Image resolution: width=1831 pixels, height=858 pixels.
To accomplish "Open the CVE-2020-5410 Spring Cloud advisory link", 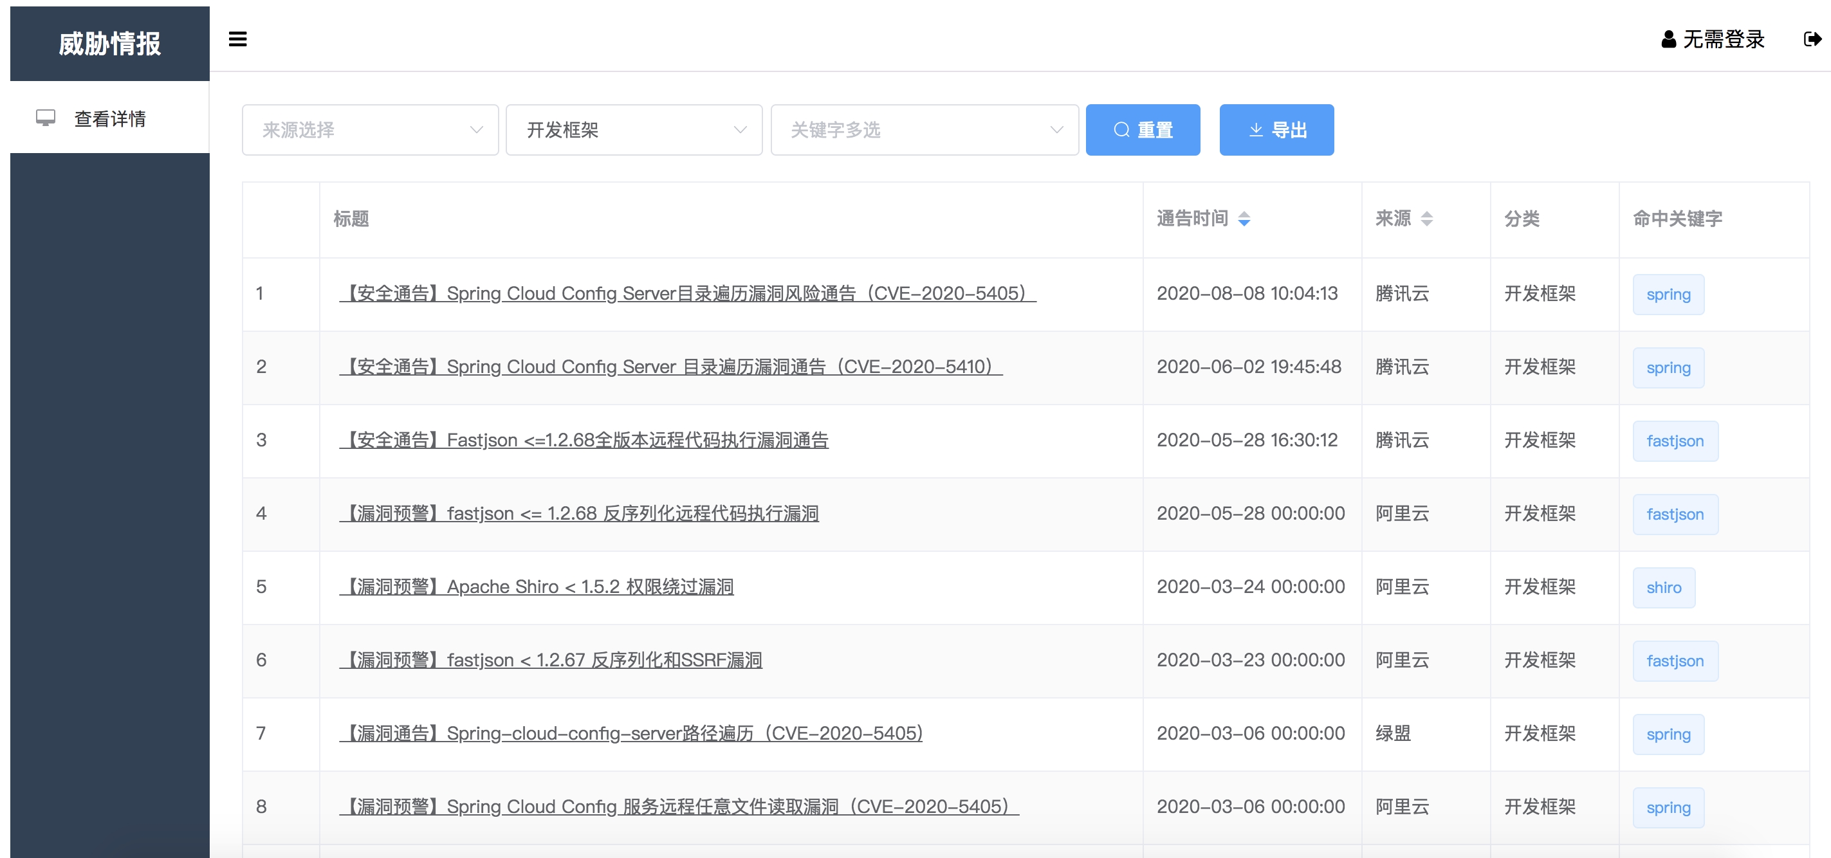I will click(670, 367).
